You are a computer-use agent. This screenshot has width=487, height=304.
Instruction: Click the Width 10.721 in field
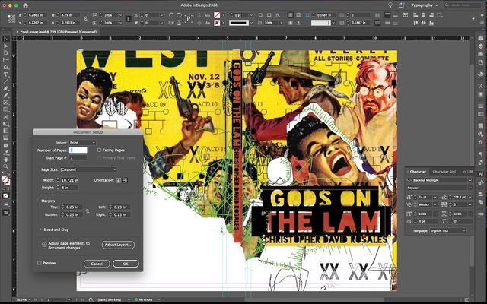pyautogui.click(x=69, y=180)
